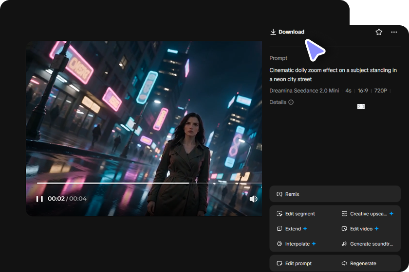Select the Interpolate option
The width and height of the screenshot is (409, 272).
coord(296,244)
